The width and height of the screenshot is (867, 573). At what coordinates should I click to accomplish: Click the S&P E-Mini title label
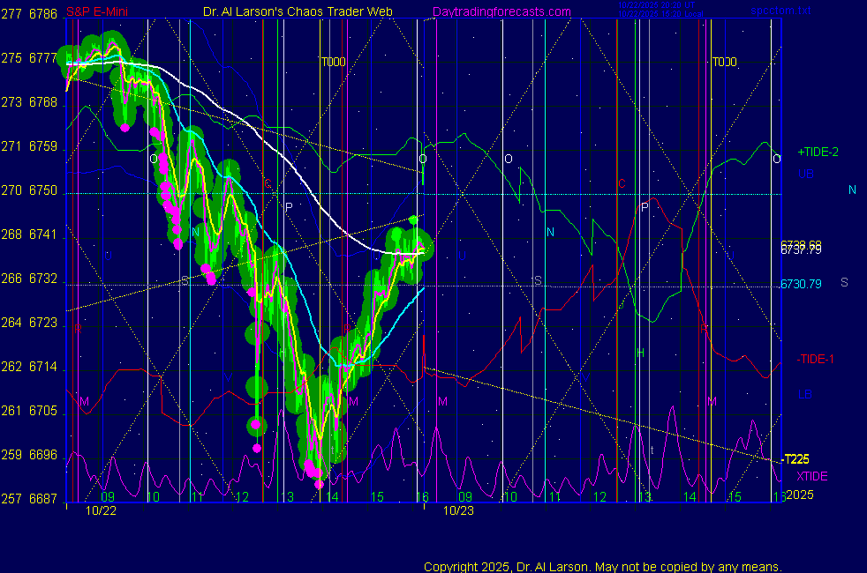point(96,13)
